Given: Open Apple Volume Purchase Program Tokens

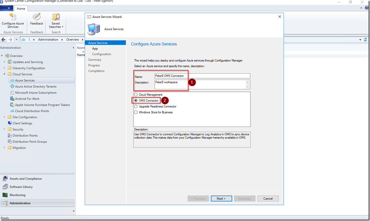Looking at the screenshot, I should [42, 105].
